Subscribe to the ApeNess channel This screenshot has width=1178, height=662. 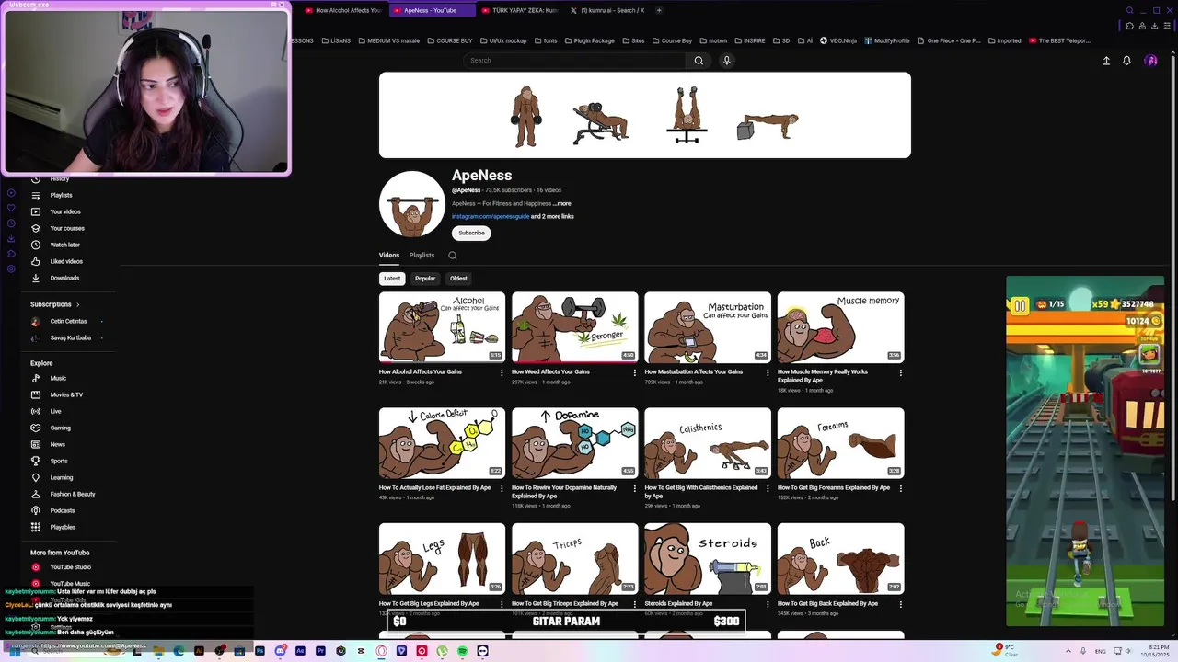click(471, 233)
